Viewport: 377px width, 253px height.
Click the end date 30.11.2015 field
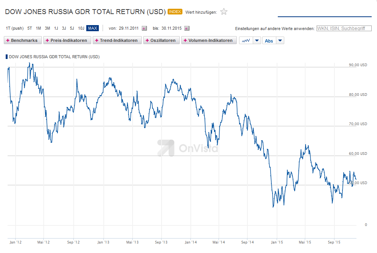[x=171, y=29]
